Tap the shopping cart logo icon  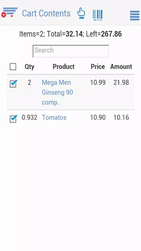tap(10, 12)
